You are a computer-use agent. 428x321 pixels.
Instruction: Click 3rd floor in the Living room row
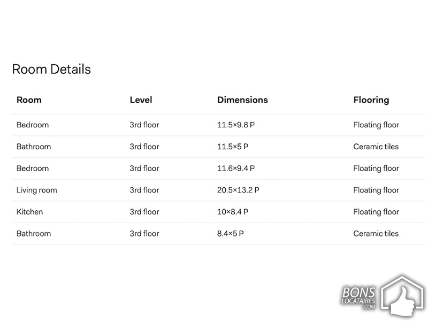[144, 190]
